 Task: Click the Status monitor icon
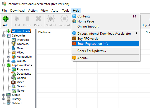8,95
